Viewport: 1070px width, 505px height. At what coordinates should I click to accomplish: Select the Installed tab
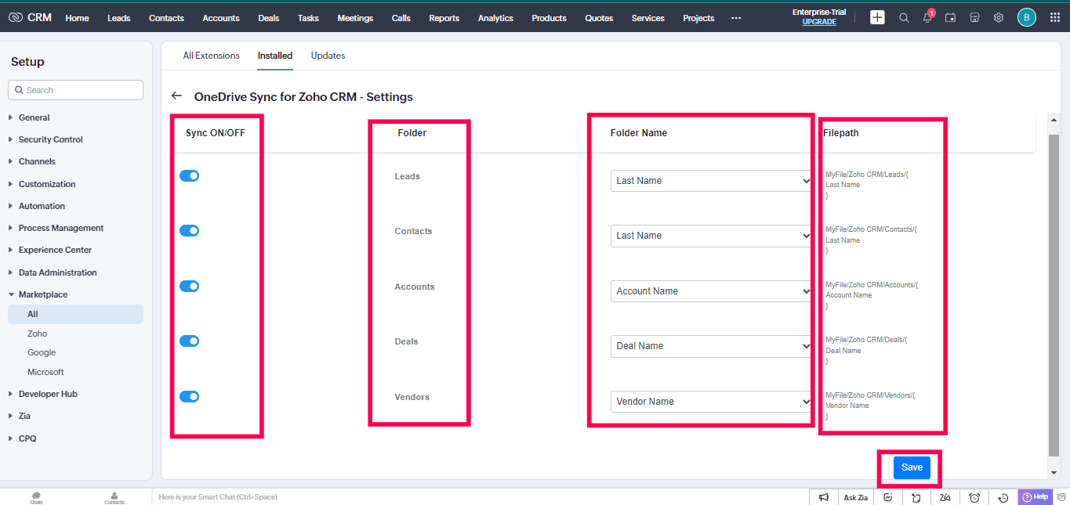(x=275, y=56)
